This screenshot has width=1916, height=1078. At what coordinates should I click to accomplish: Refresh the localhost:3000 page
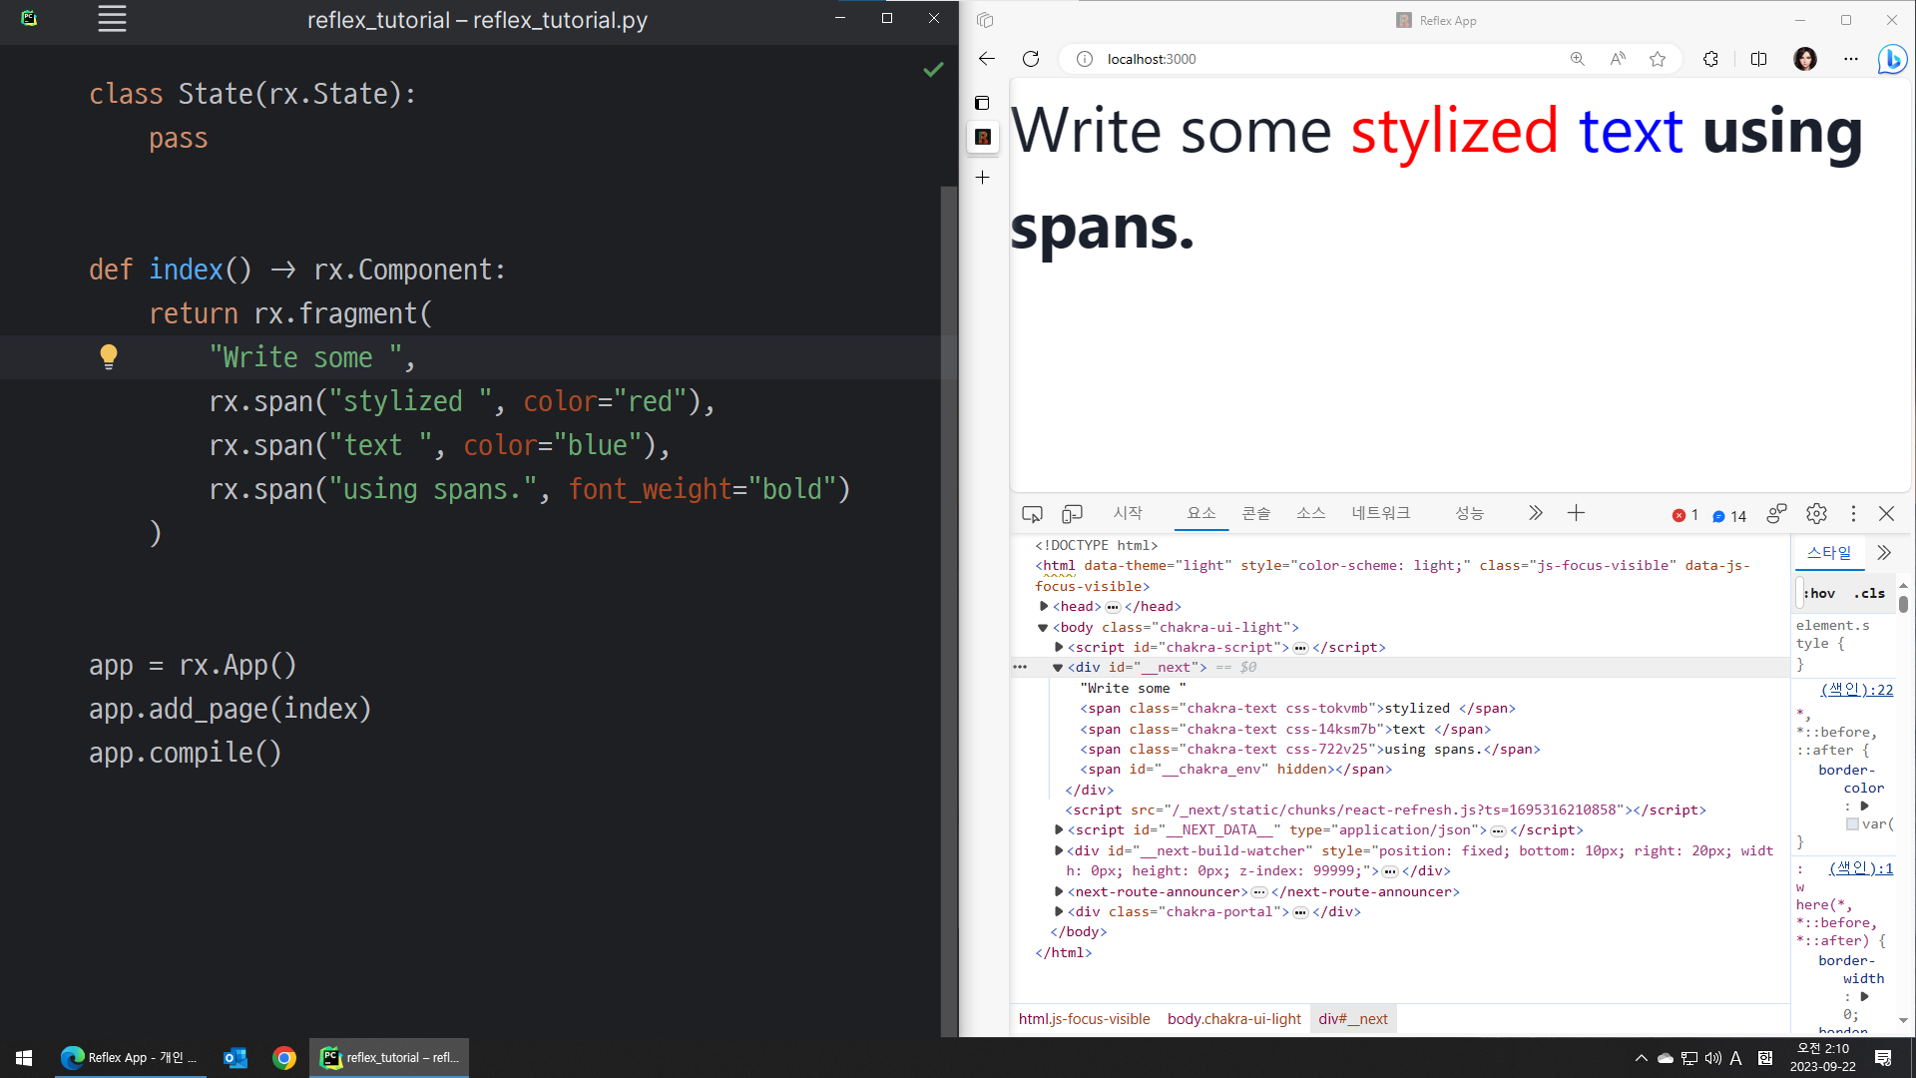1031,59
